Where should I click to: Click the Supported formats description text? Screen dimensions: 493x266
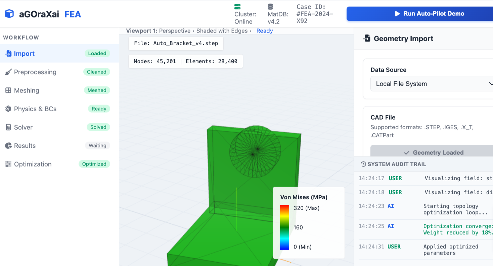pos(422,131)
